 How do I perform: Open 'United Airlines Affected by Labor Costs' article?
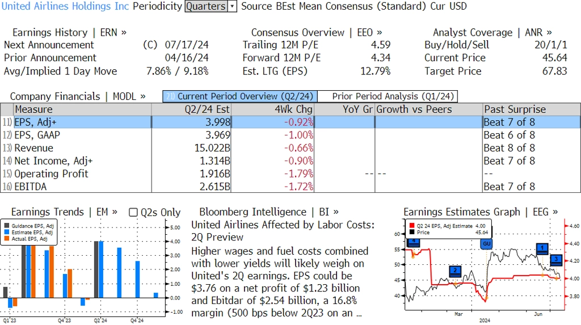(x=283, y=231)
